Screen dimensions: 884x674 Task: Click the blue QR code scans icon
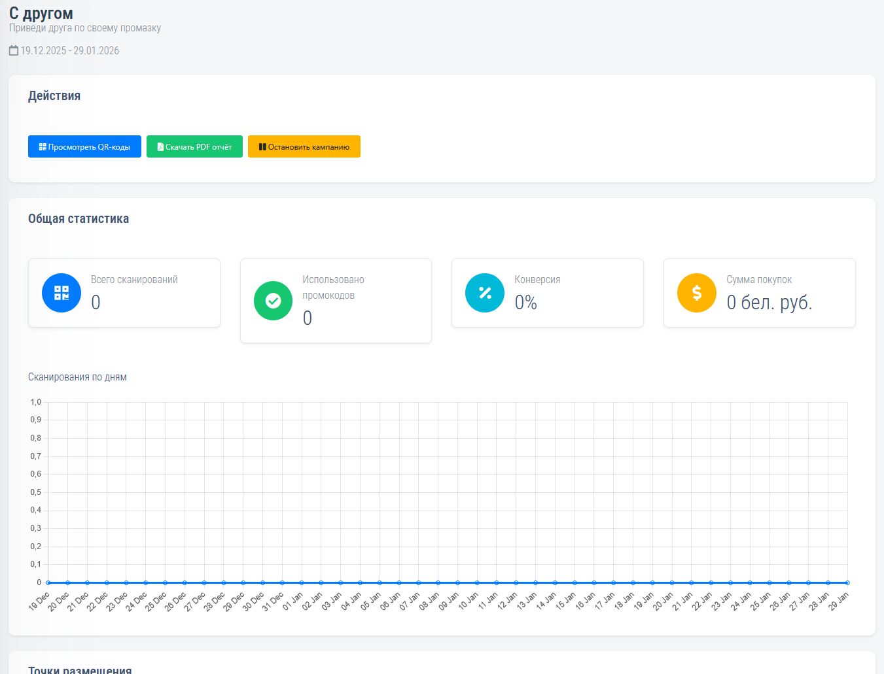[x=62, y=293]
